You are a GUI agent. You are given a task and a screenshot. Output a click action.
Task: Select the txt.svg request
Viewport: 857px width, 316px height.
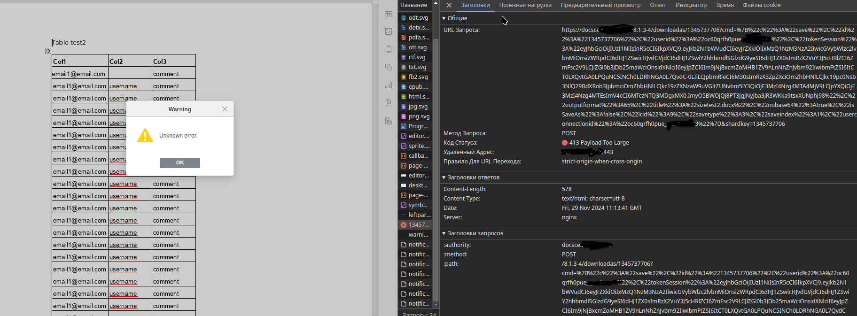coord(415,67)
